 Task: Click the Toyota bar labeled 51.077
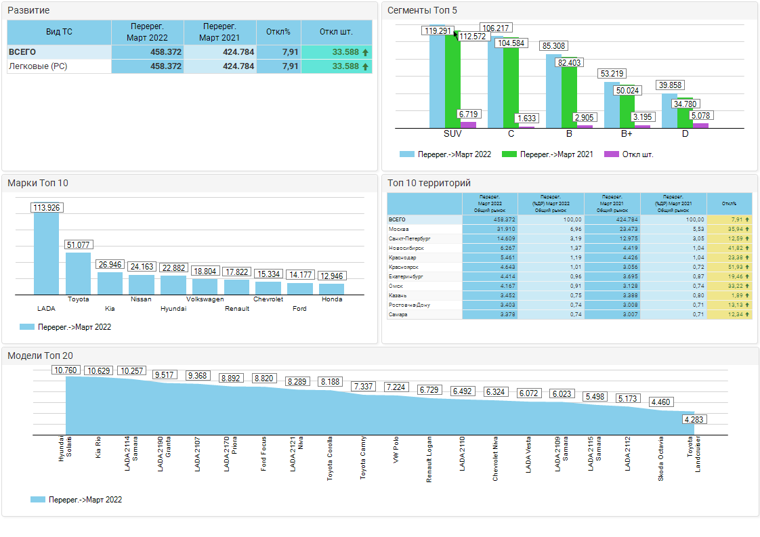click(78, 273)
